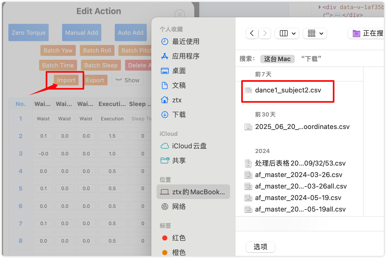Click the 前7天 group heading
This screenshot has height=258, width=386.
(263, 74)
